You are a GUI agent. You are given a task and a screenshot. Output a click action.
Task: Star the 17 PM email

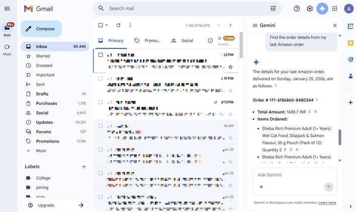click(230, 90)
